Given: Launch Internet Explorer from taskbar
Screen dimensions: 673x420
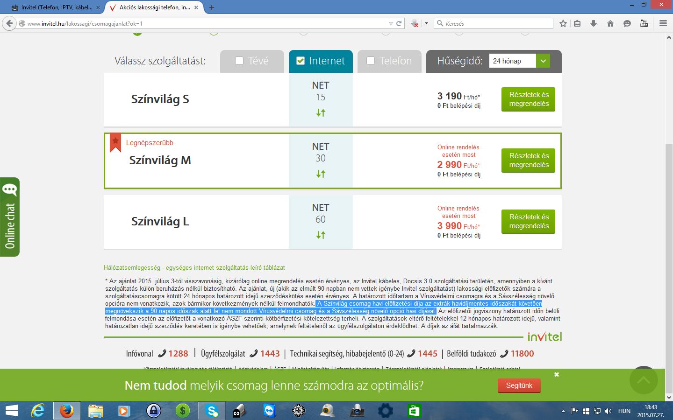Looking at the screenshot, I should (x=37, y=411).
